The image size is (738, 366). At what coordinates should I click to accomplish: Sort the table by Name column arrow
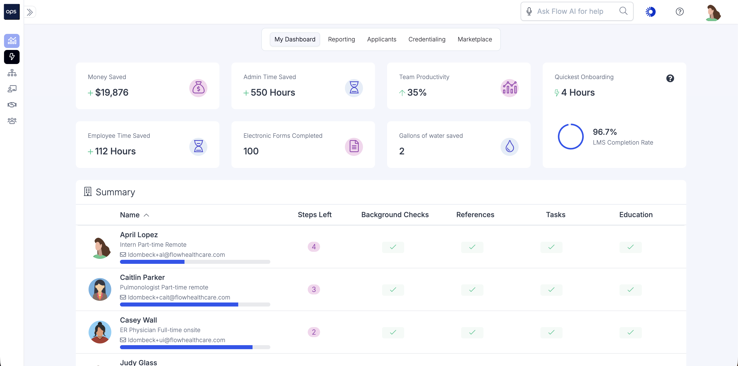click(146, 215)
